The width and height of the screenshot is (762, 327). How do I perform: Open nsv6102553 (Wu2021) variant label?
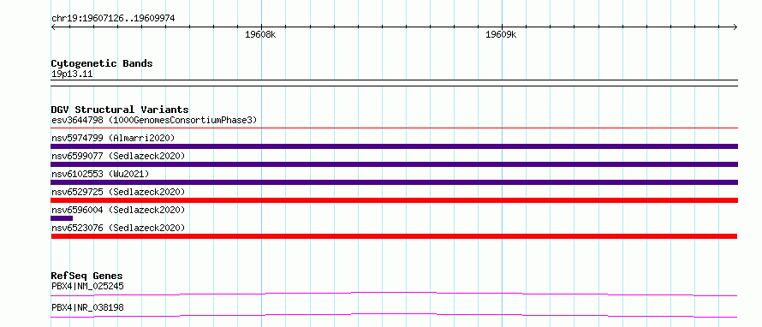[100, 174]
